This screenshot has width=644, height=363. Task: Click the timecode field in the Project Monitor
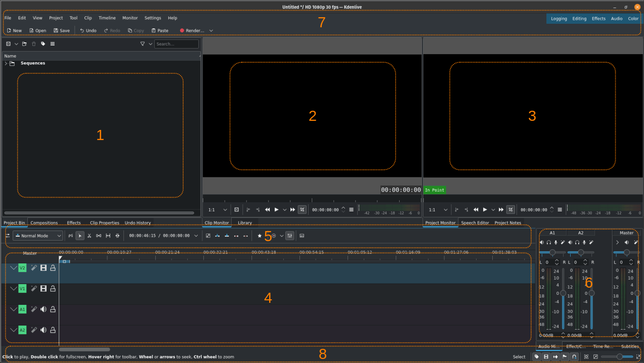click(x=534, y=209)
